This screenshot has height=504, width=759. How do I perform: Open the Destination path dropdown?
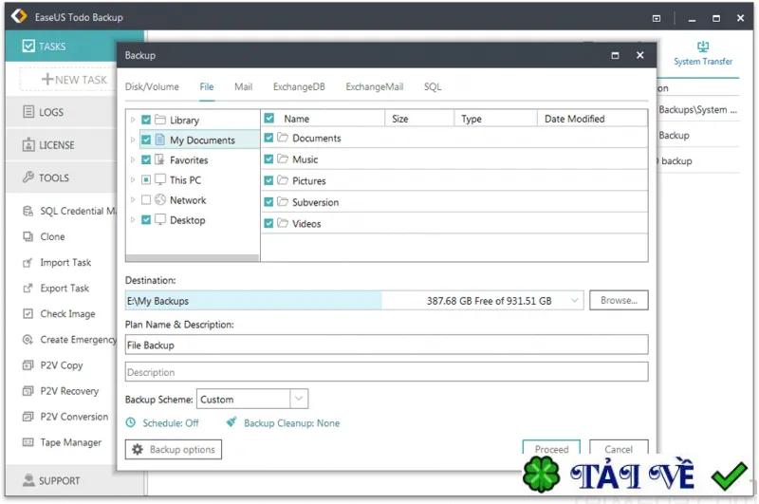click(575, 301)
